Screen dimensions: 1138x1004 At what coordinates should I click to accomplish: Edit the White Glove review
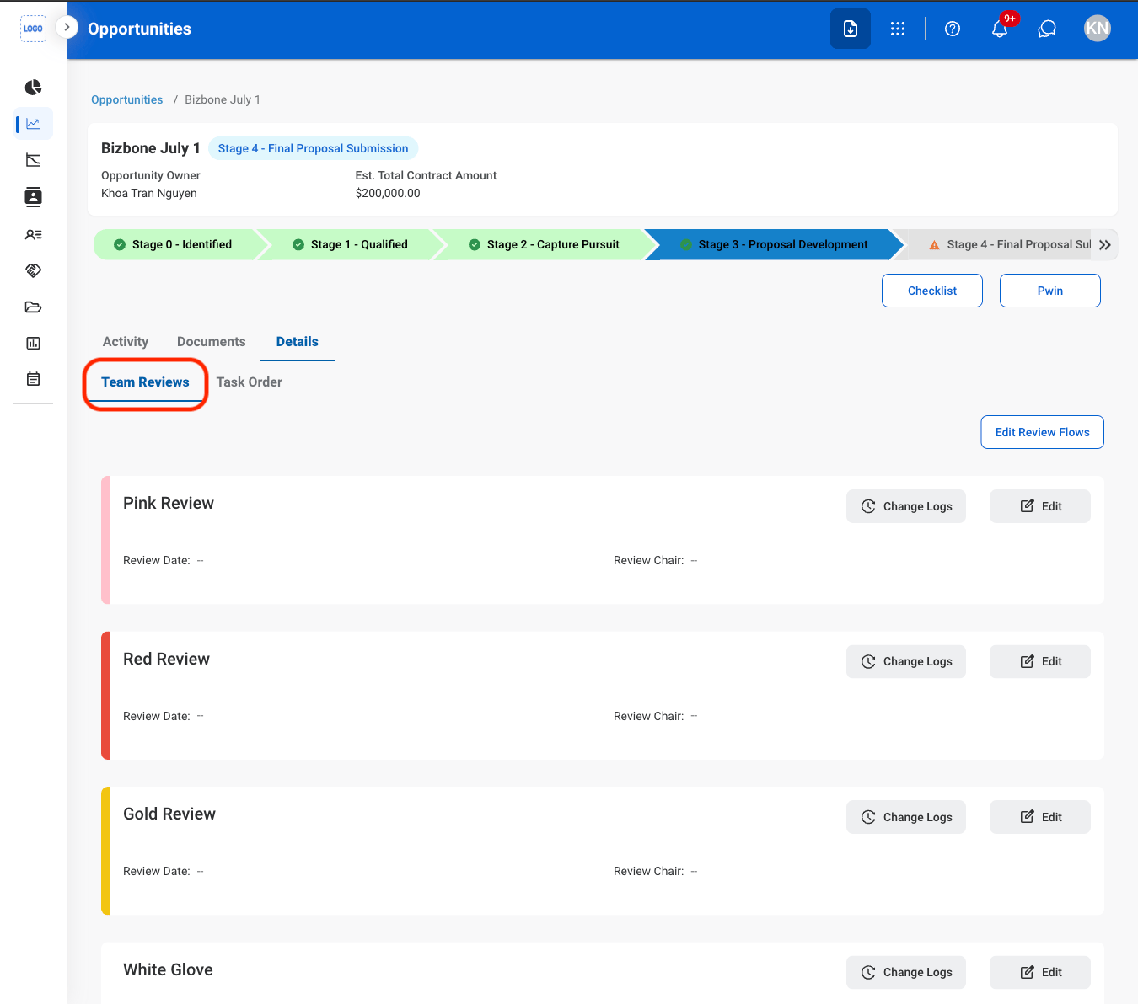click(1040, 972)
